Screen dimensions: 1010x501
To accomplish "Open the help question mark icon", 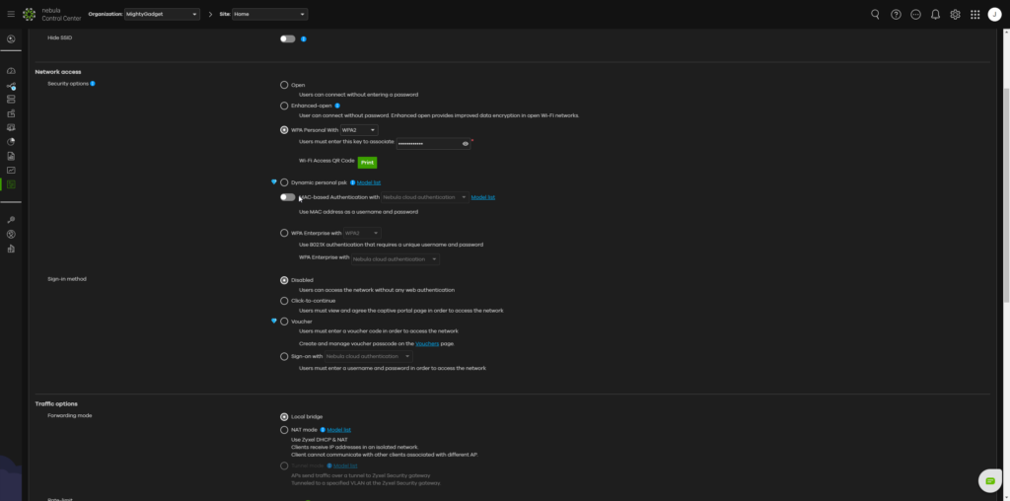I will pos(896,14).
